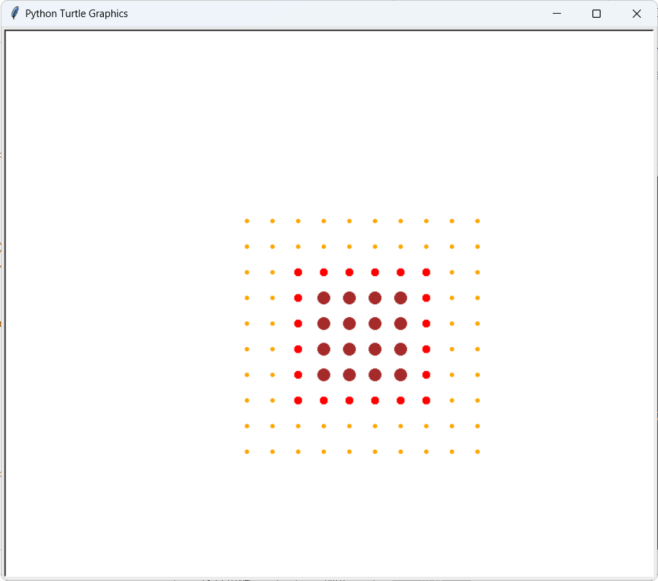Close the Python Turtle Graphics window
The height and width of the screenshot is (581, 658).
coord(636,14)
